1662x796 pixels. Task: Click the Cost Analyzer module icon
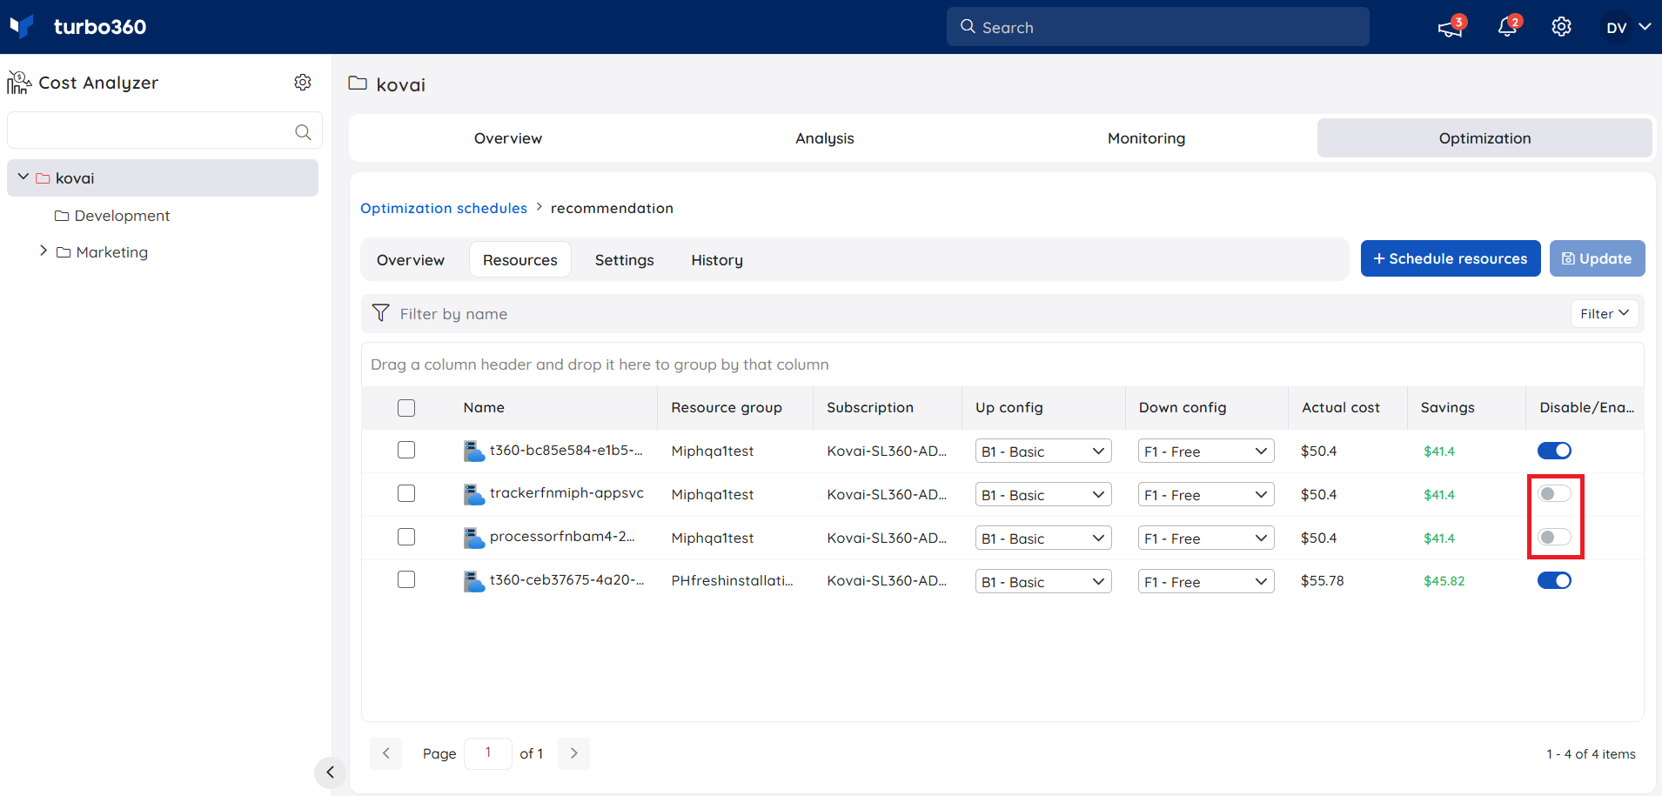[19, 83]
